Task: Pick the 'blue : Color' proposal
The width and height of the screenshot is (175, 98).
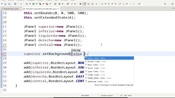Action: tap(109, 65)
